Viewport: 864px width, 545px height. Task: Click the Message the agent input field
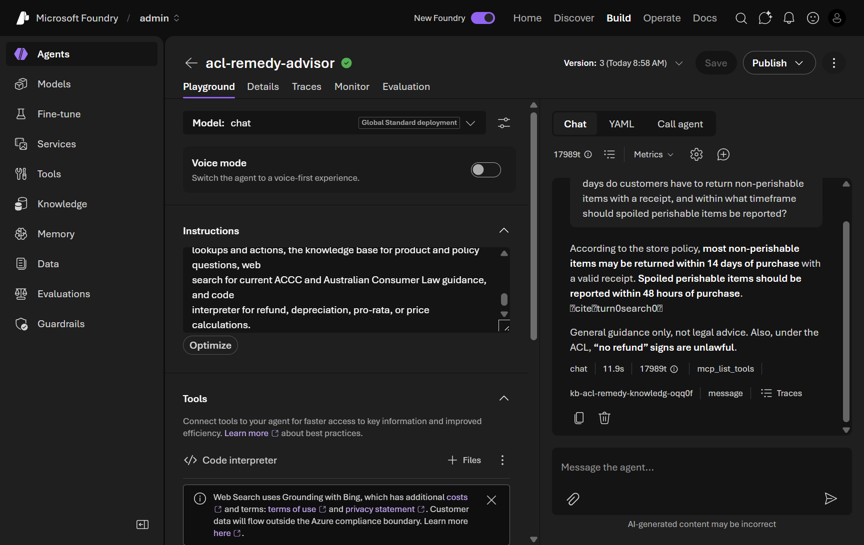(x=701, y=468)
